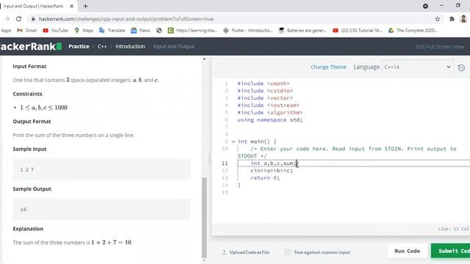Screen dimensions: 470x264
Task: Click the Upload Code as File icon
Action: 224,252
